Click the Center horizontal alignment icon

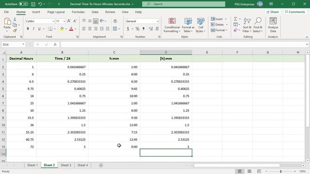point(90,29)
